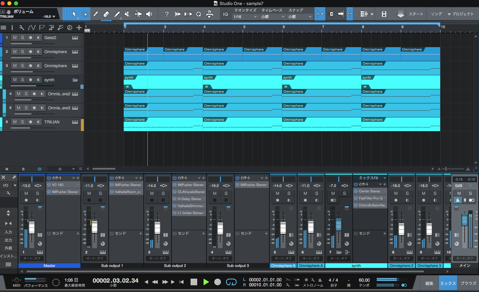Screen dimensions: 479x292
Task: Open the help question mark
Action: click(x=166, y=14)
